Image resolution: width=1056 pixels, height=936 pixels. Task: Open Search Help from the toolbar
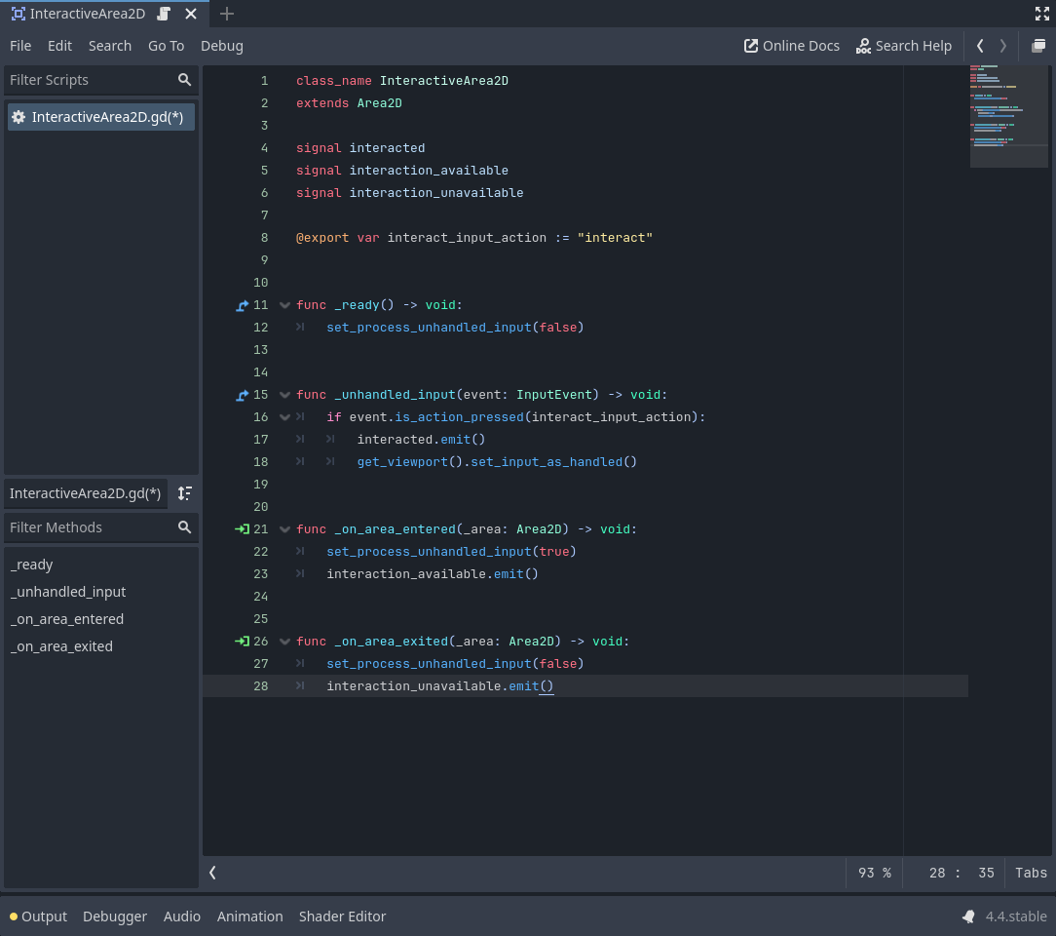904,46
